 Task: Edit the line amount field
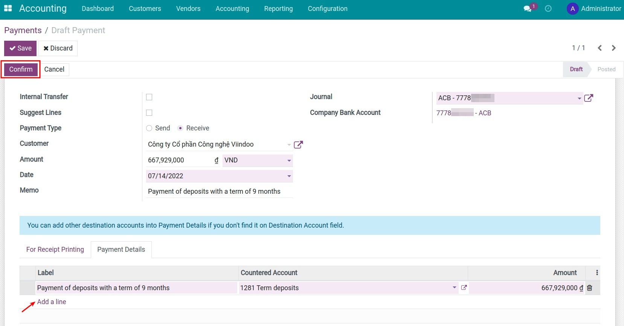pyautogui.click(x=526, y=288)
